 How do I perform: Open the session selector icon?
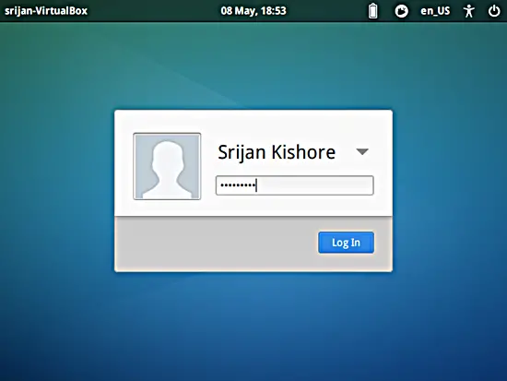(401, 11)
